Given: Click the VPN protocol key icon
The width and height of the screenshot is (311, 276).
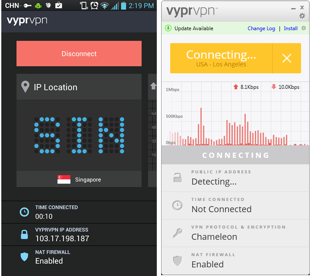Looking at the screenshot, I should pos(178,232).
